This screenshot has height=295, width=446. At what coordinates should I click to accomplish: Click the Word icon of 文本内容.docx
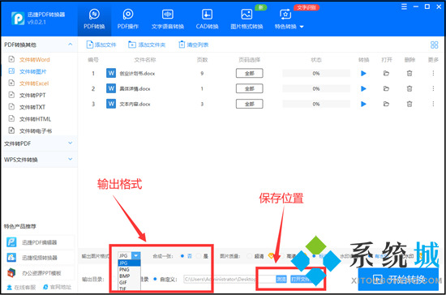point(111,104)
